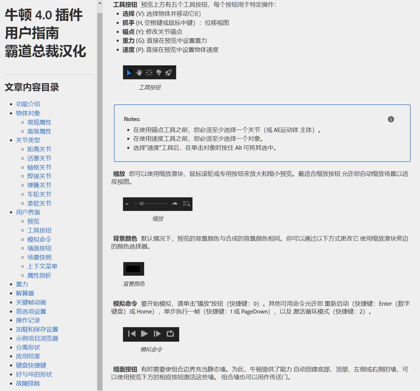
Task: Open the 功能介绍 link
Action: pyautogui.click(x=28, y=104)
